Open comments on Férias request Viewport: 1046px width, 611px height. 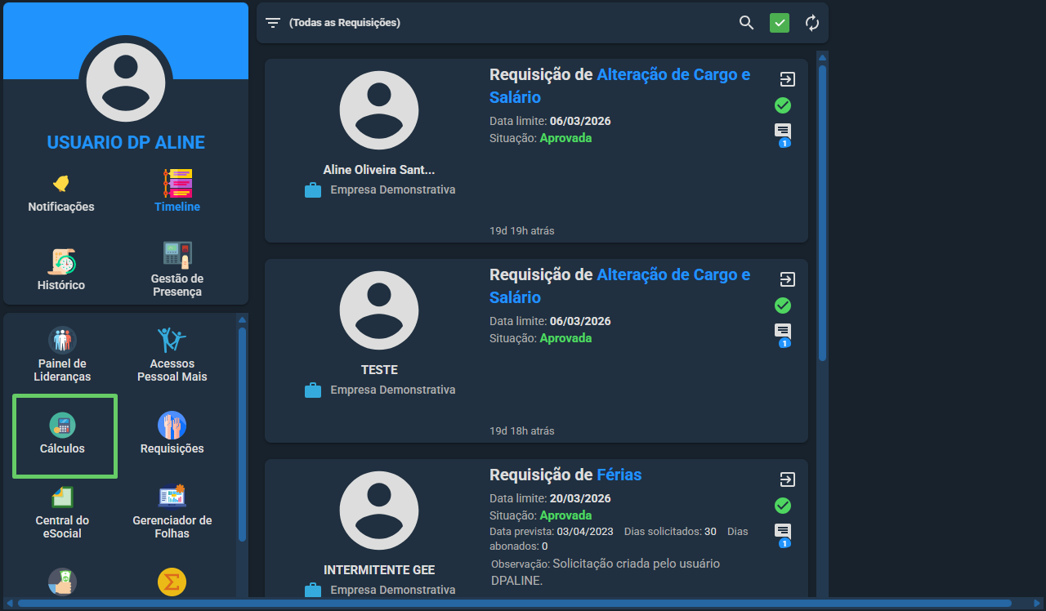point(783,534)
